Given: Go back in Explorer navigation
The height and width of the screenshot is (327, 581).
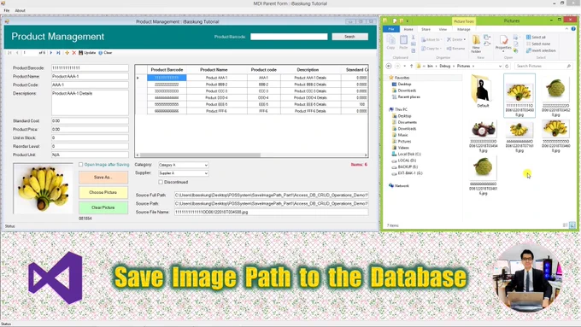Looking at the screenshot, I should pos(389,67).
